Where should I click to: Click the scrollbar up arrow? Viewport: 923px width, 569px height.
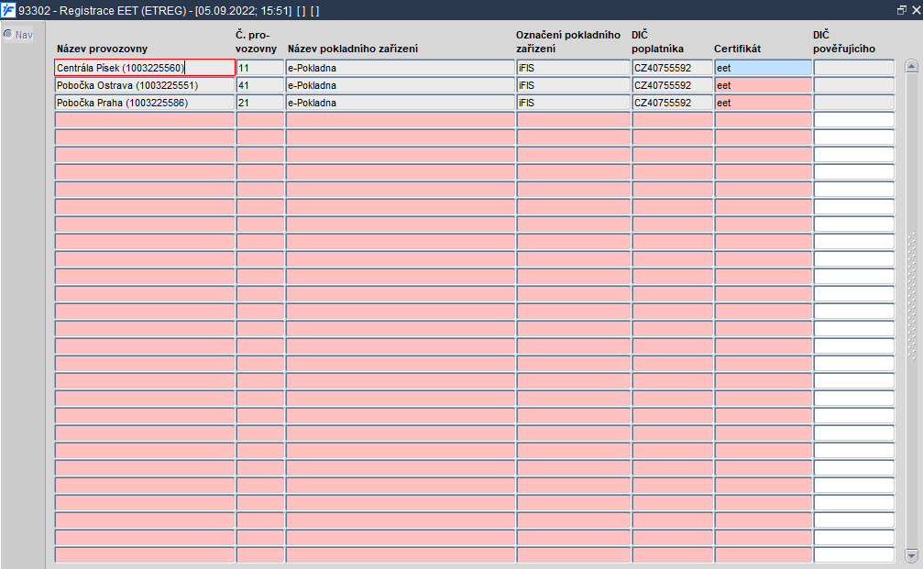coord(911,66)
